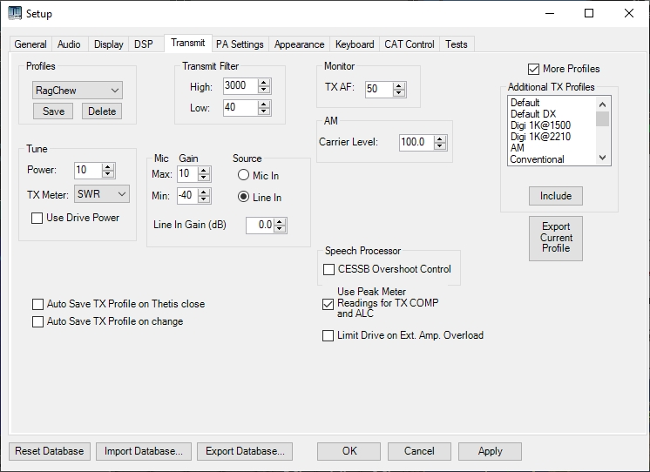The height and width of the screenshot is (472, 650).
Task: Increase Line In Gain with up arrow
Action: click(x=280, y=222)
